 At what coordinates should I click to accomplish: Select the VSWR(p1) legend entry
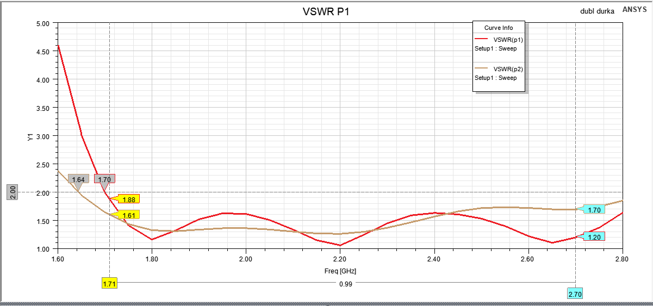point(508,39)
